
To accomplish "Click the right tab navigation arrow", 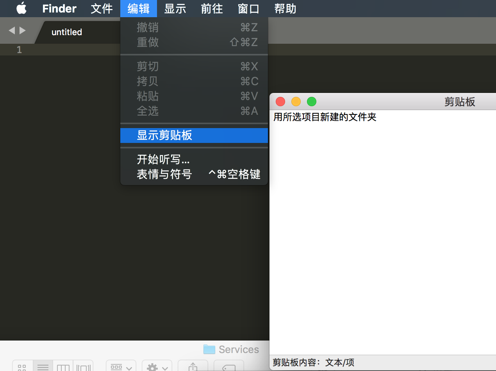I will (23, 30).
